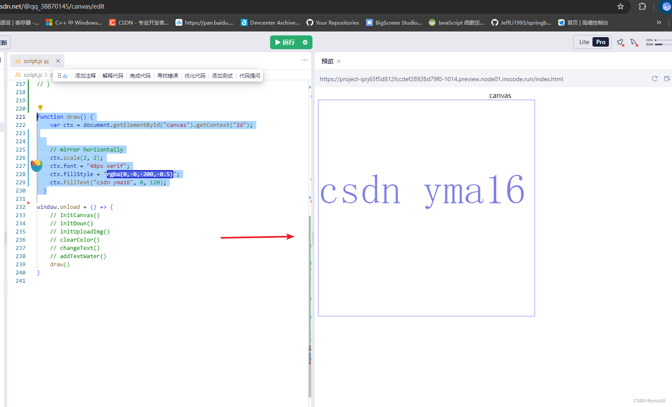Click 添加测试 in AI toolbar

click(222, 76)
